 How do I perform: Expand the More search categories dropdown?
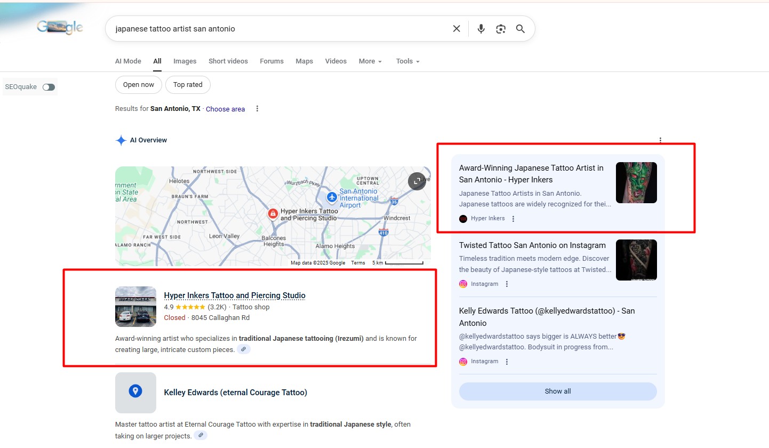(370, 61)
